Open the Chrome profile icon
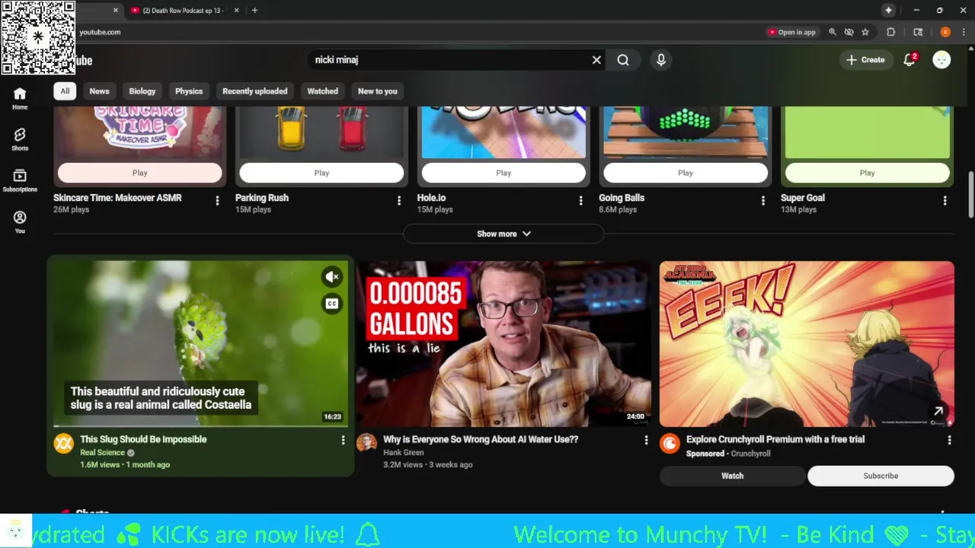Image resolution: width=975 pixels, height=548 pixels. pyautogui.click(x=945, y=32)
